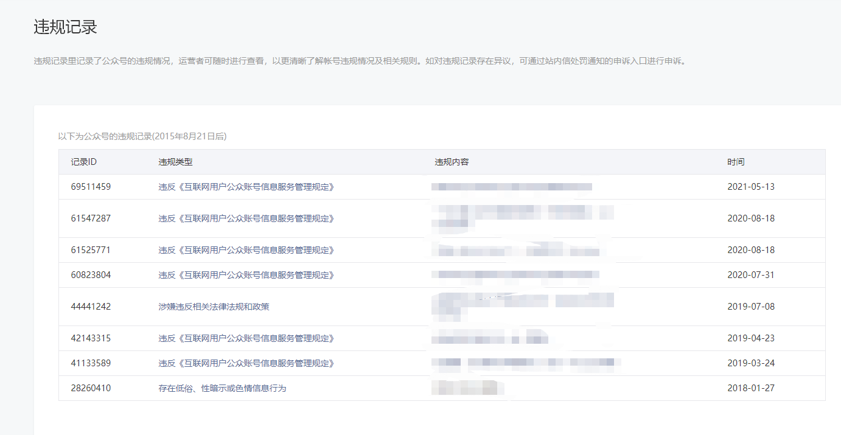Click the 时间 column header

(736, 162)
